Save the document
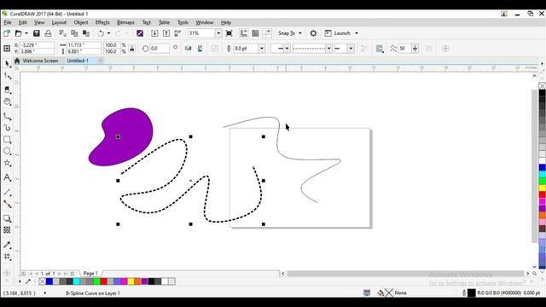The height and width of the screenshot is (307, 546). (x=36, y=33)
